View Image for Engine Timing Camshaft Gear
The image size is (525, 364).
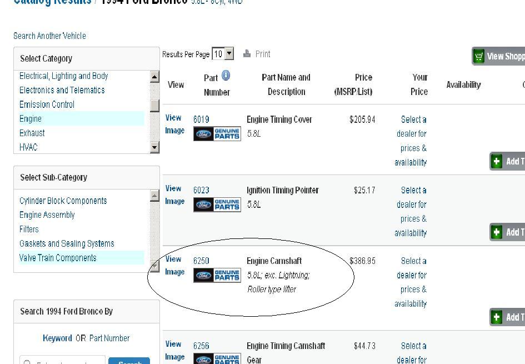coord(175,350)
